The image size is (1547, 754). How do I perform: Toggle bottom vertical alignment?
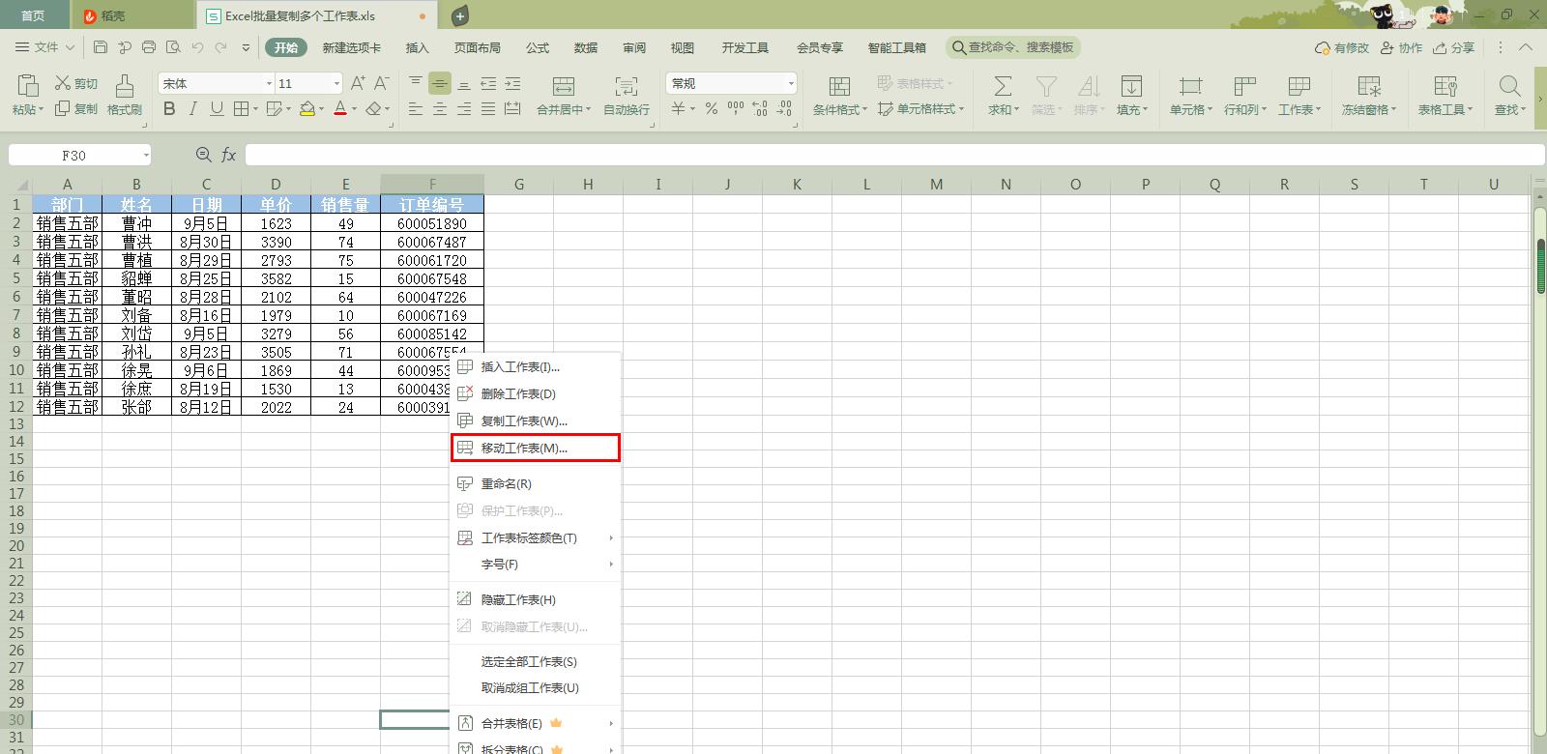point(464,84)
